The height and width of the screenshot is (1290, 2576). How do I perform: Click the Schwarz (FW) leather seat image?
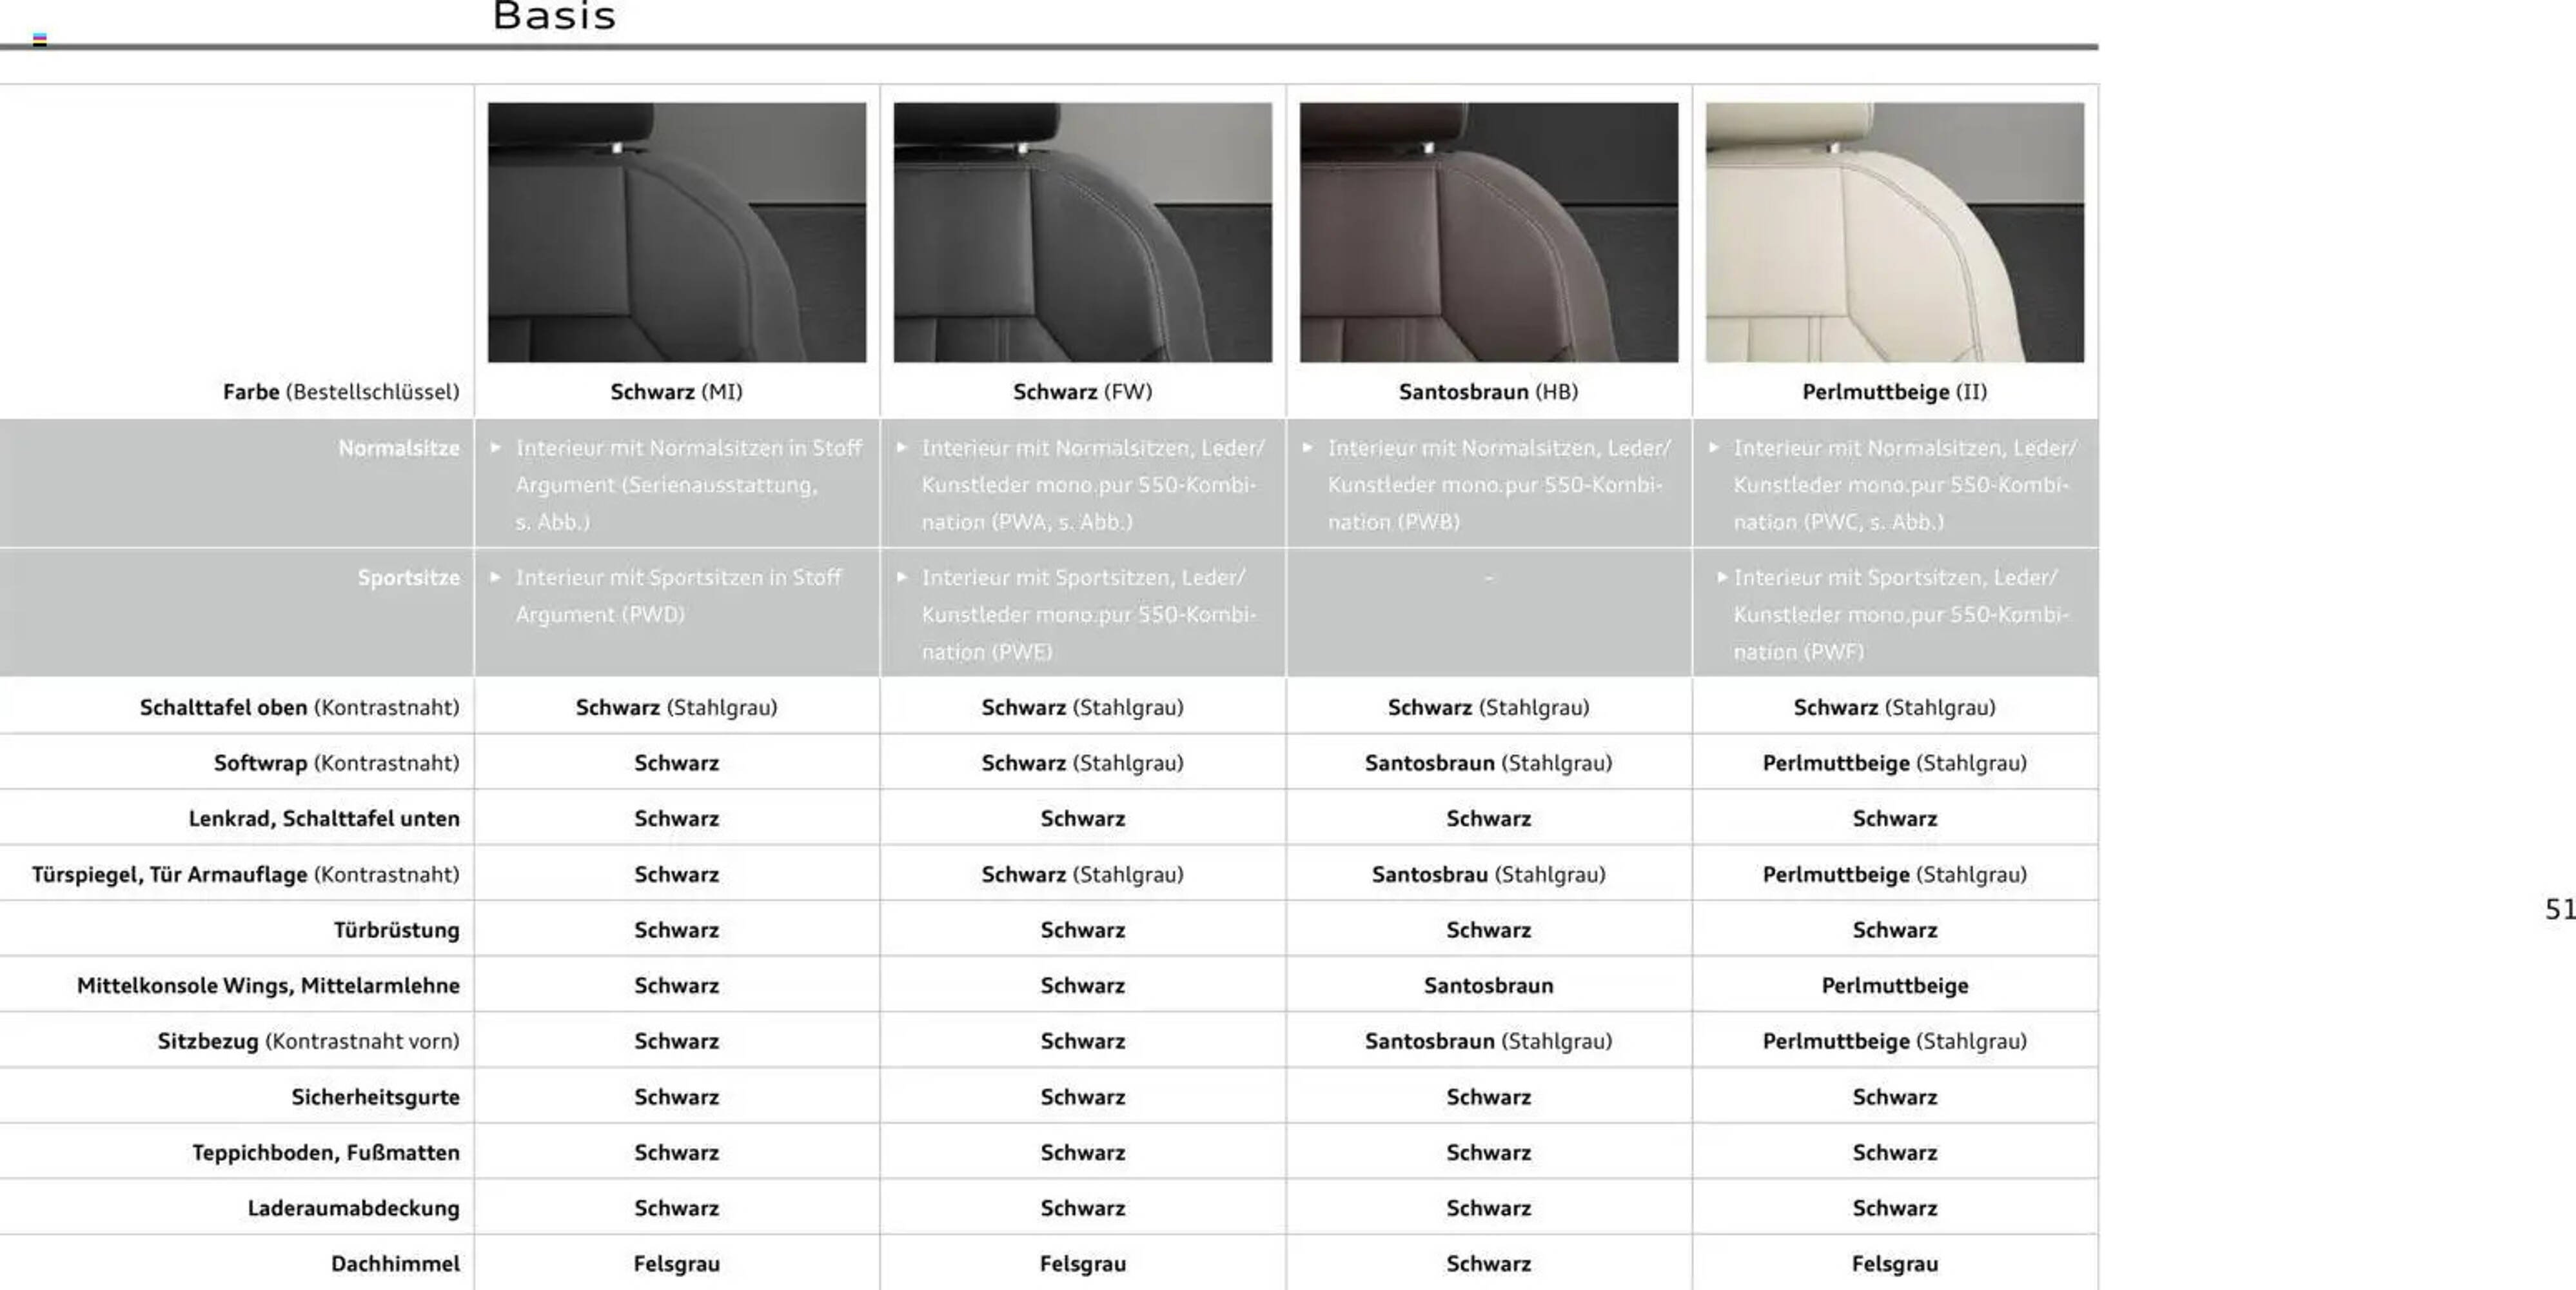(1083, 232)
